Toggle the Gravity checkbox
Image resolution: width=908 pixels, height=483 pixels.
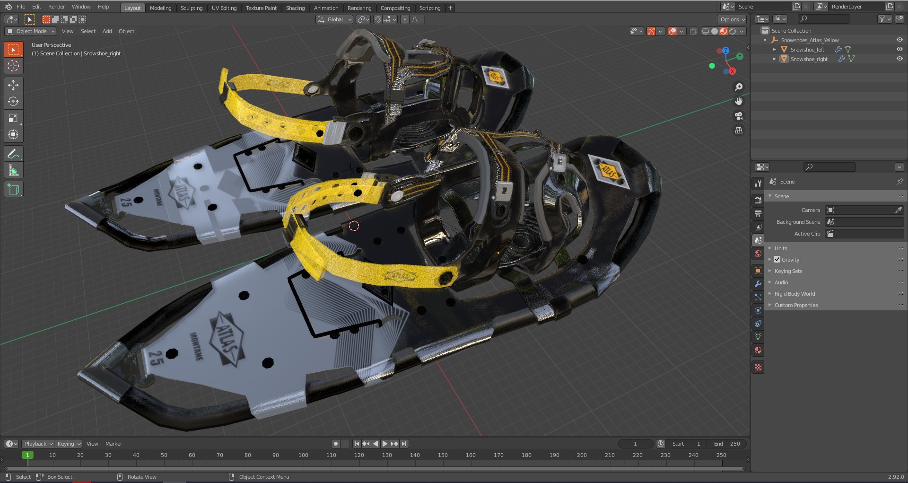tap(777, 259)
